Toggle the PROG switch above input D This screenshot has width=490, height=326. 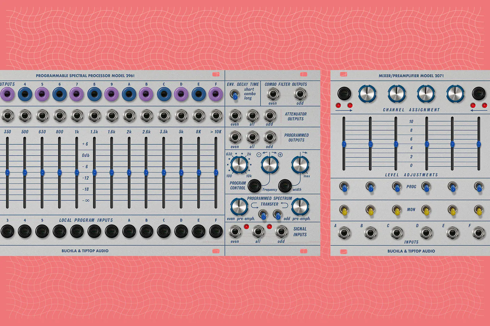426,187
